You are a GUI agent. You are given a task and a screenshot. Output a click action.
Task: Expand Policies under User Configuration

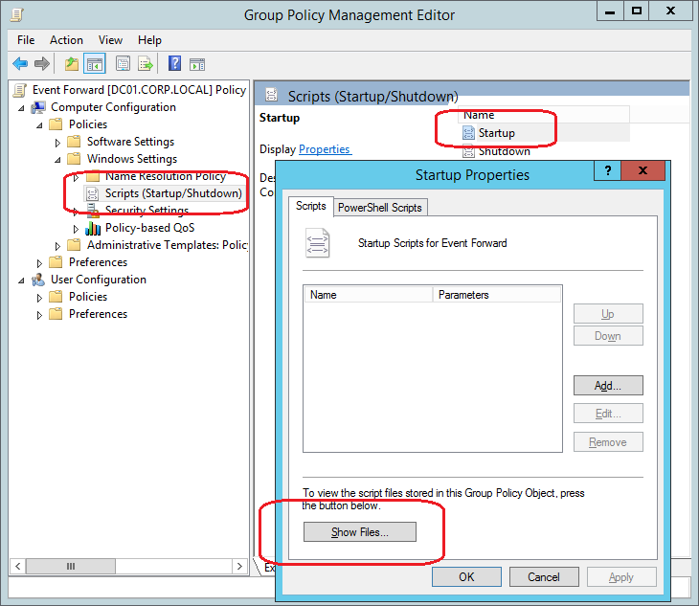pos(40,298)
